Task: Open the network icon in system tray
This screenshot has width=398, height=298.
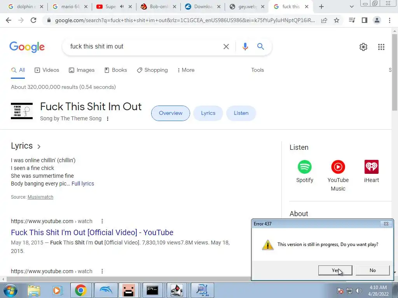Action: 349,291
